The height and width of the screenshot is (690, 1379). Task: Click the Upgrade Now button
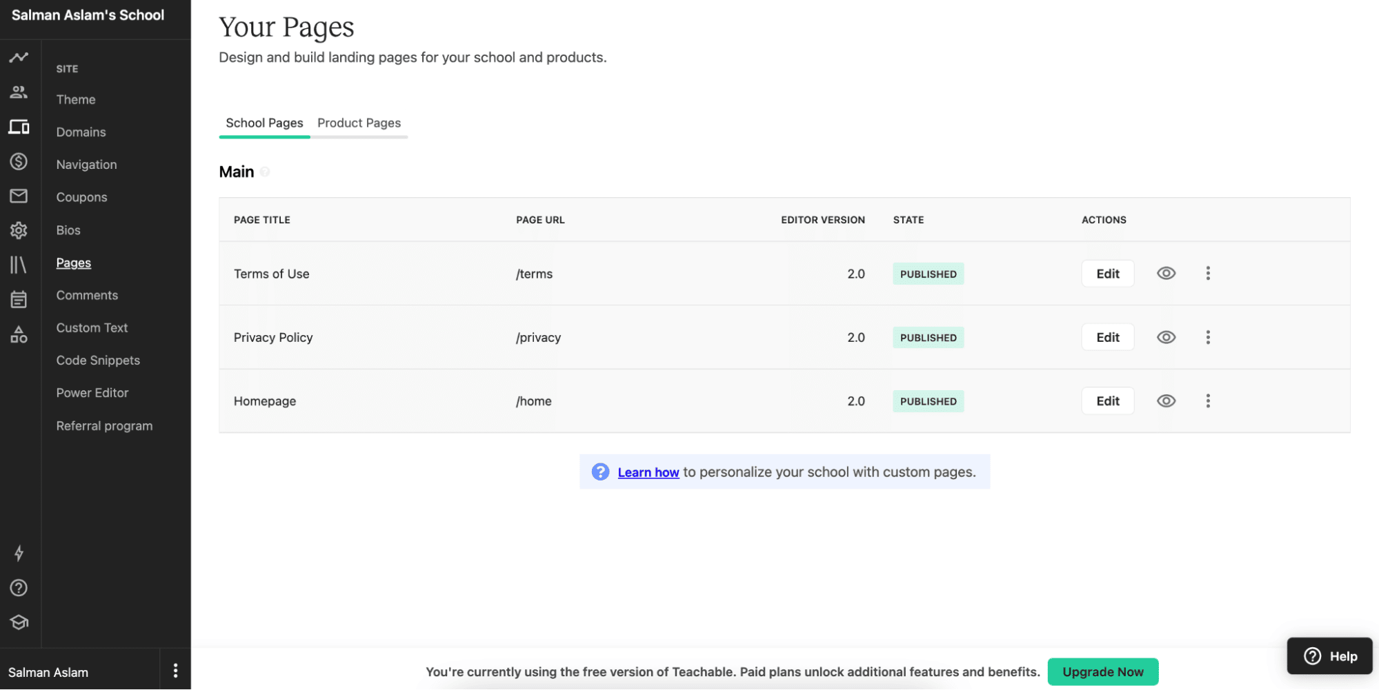pyautogui.click(x=1102, y=671)
